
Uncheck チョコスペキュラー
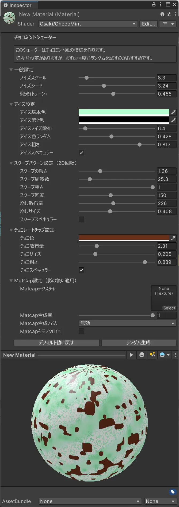(x=81, y=270)
